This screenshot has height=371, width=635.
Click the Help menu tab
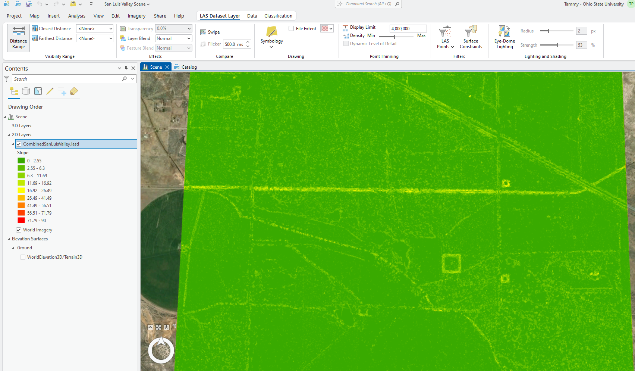pos(179,16)
